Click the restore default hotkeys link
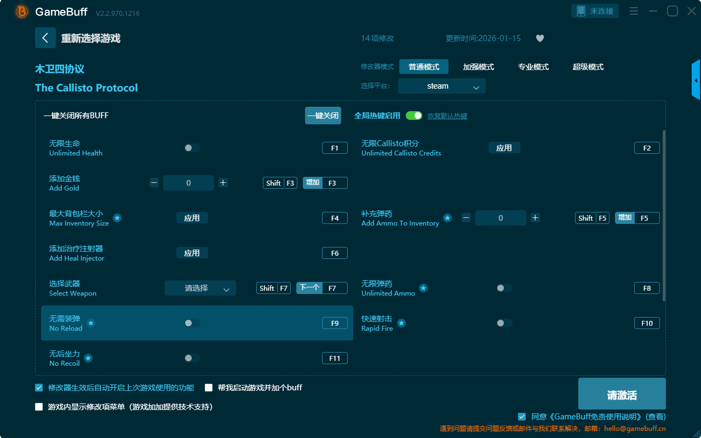 point(447,116)
